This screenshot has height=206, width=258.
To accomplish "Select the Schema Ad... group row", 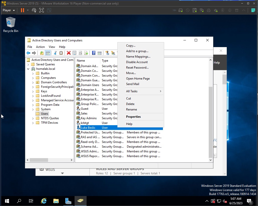I will 119,147.
